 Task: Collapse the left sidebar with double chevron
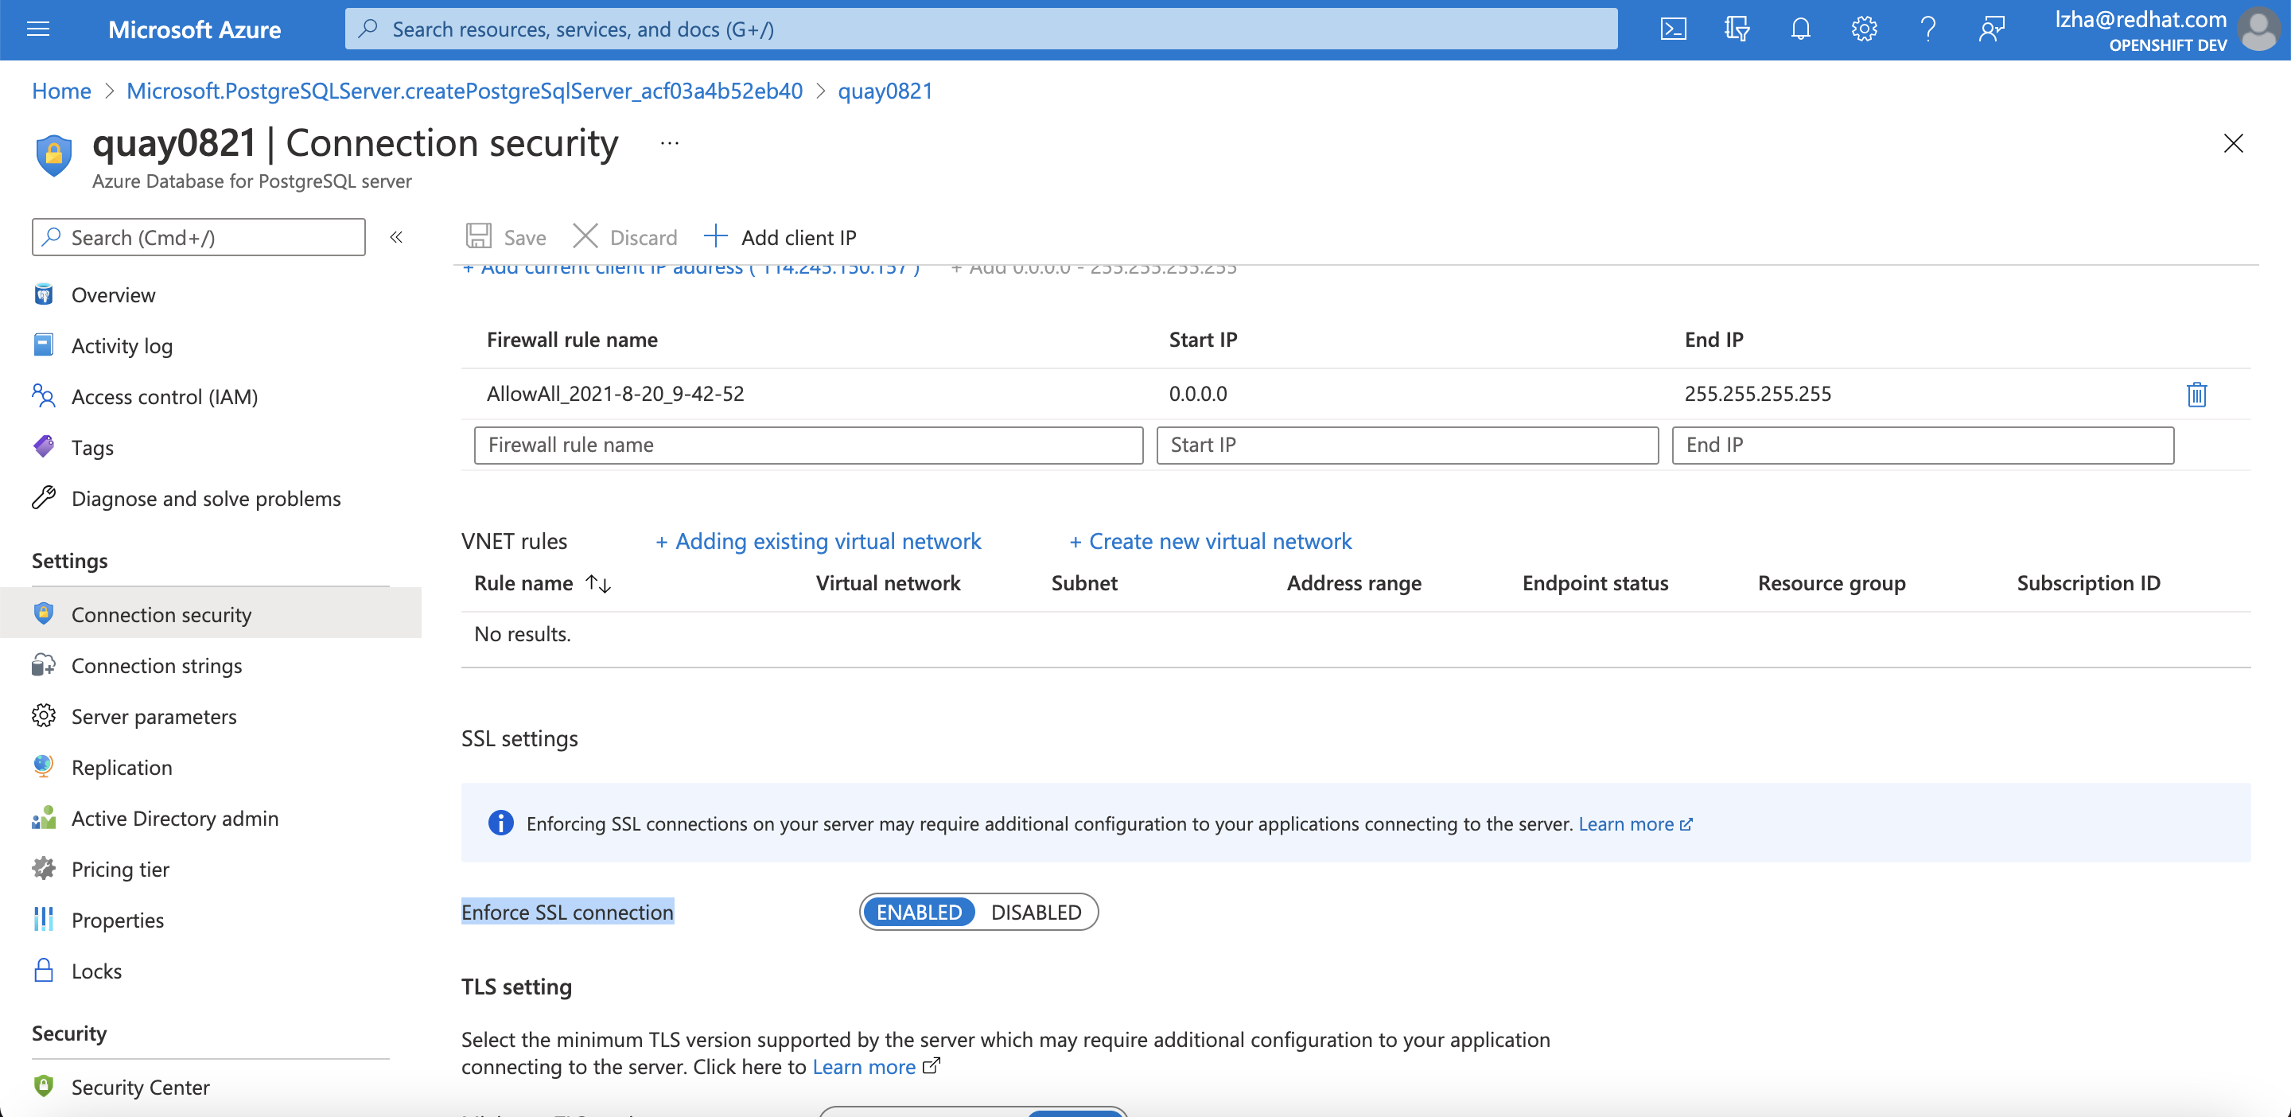[x=397, y=236]
